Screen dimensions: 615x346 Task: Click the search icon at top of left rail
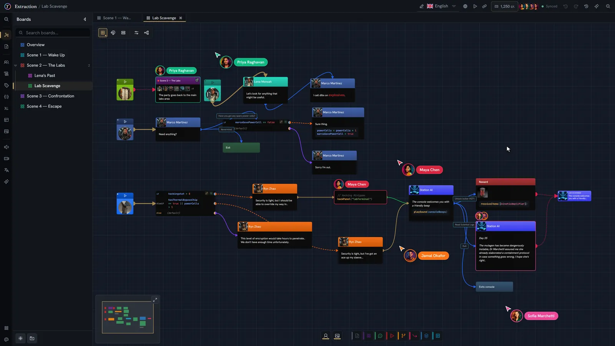coord(6,19)
